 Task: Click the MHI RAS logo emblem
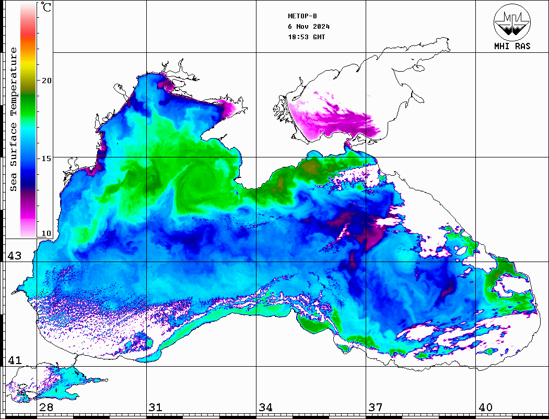pos(512,22)
